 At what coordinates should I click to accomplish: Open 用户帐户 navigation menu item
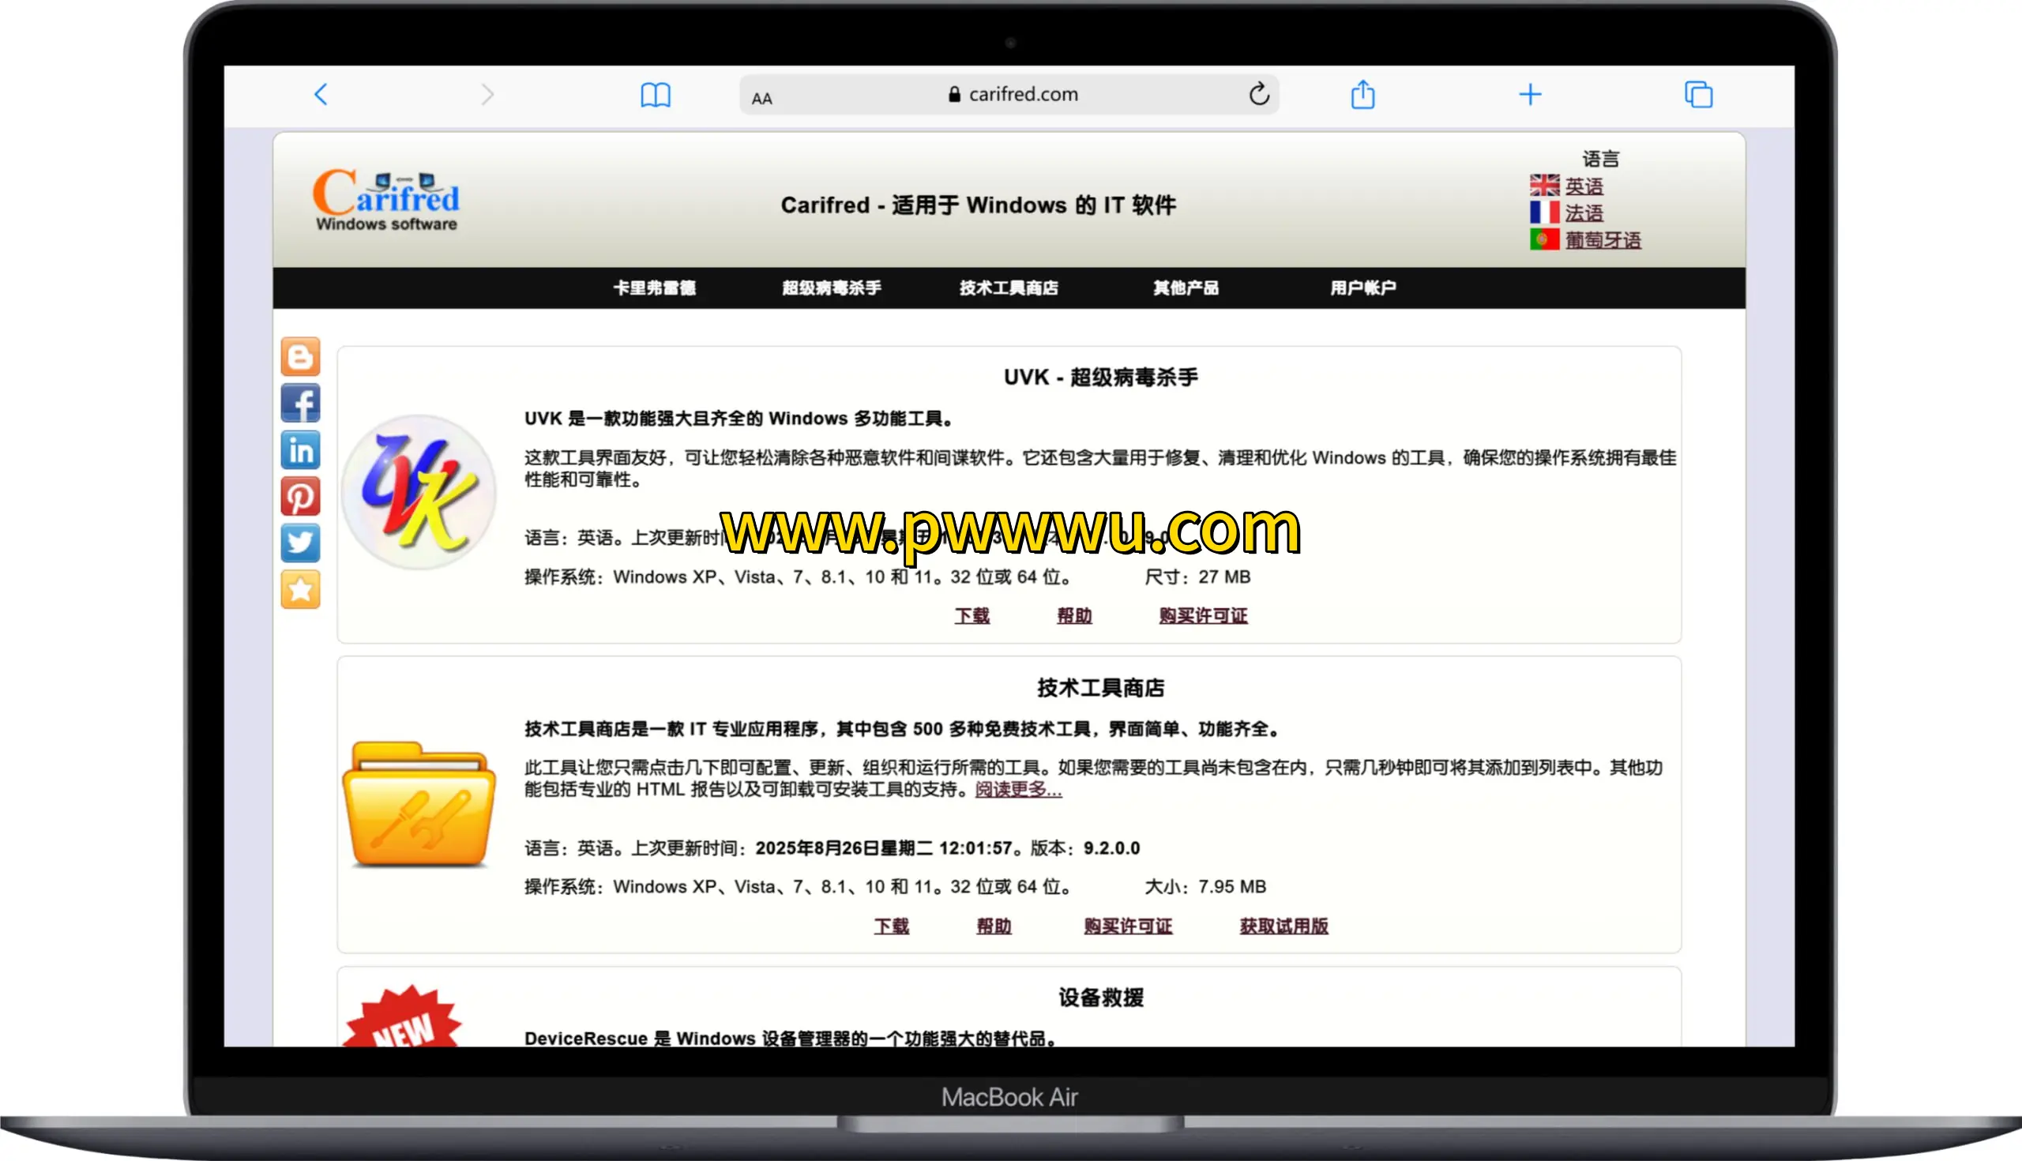[1362, 287]
